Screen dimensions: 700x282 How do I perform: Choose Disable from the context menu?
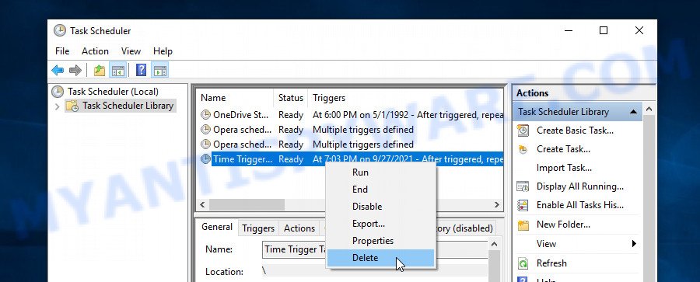click(381, 206)
